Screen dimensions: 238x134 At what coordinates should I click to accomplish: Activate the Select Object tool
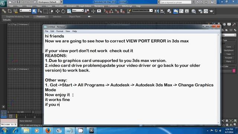[x=34, y=11]
